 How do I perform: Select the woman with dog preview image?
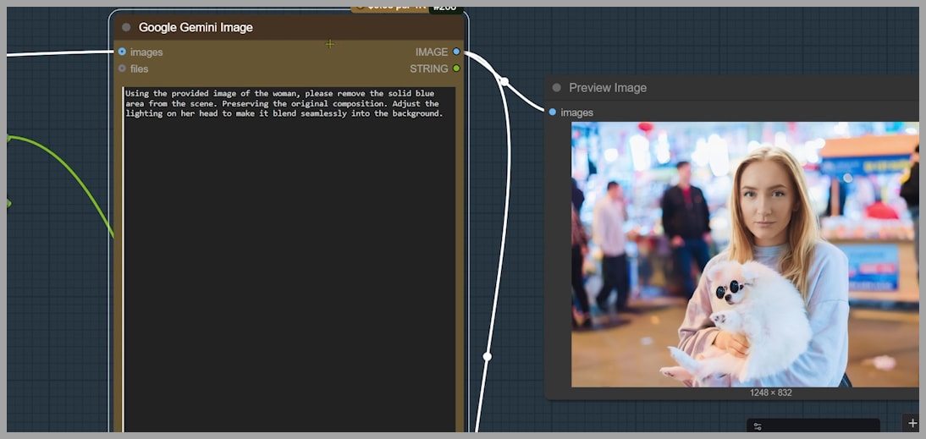tap(744, 254)
